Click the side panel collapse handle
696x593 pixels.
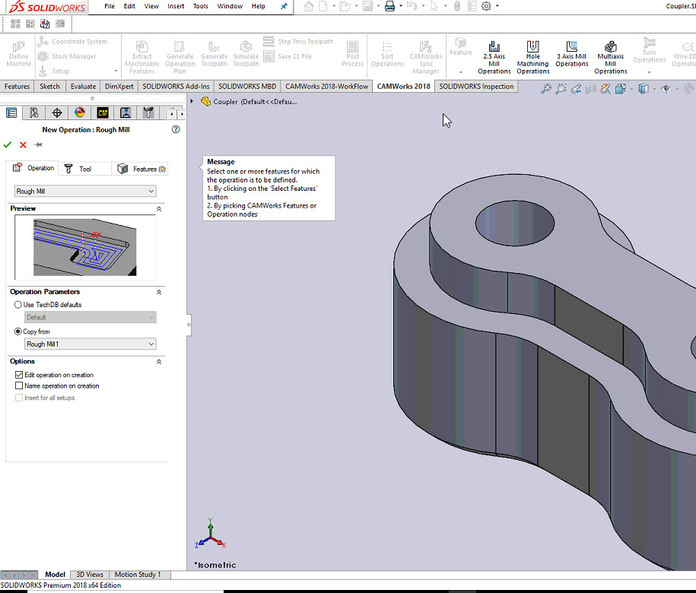pos(189,325)
